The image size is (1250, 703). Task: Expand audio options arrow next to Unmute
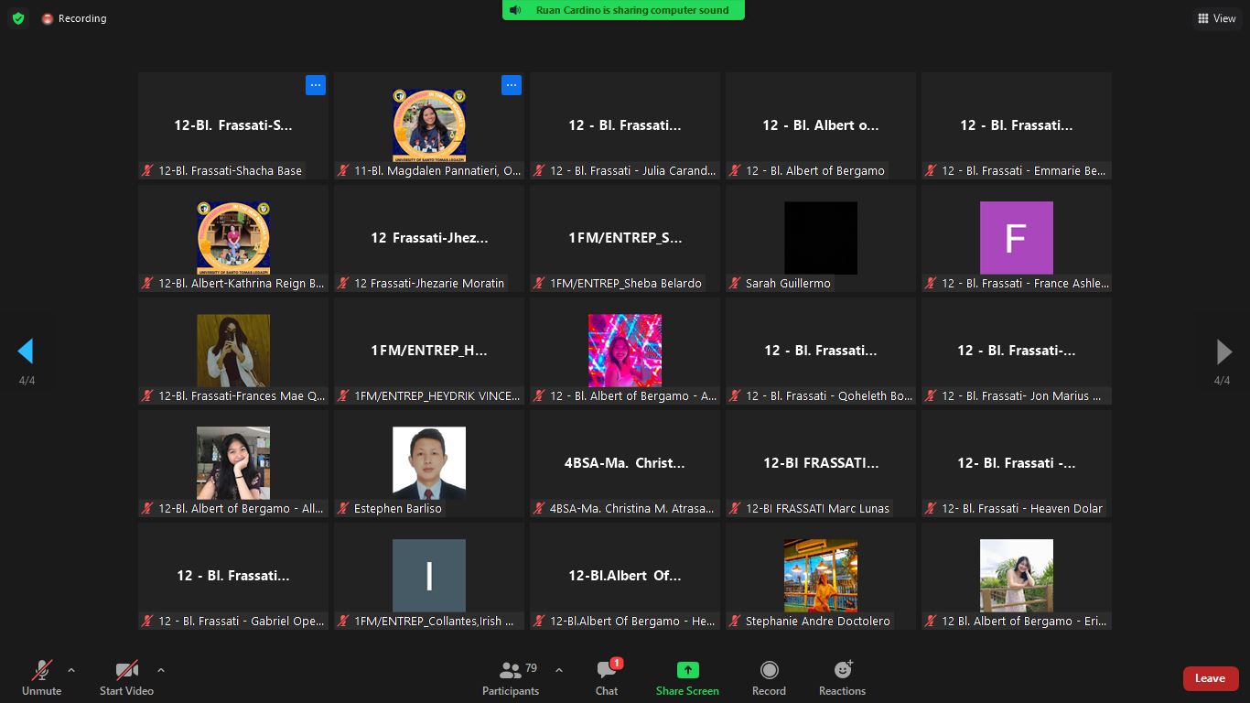click(71, 670)
